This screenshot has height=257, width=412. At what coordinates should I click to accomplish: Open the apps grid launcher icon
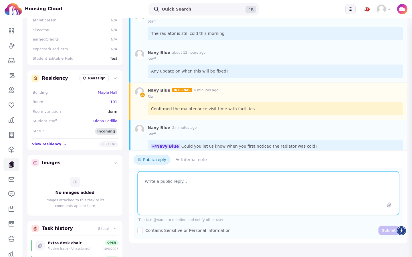tap(350, 9)
